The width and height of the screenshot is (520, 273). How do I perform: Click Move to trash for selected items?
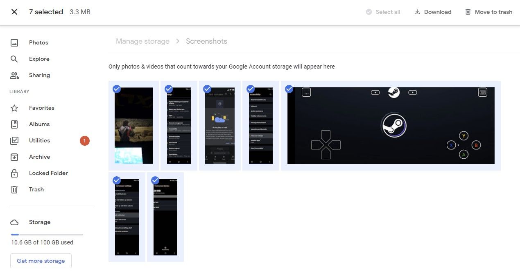pyautogui.click(x=488, y=12)
